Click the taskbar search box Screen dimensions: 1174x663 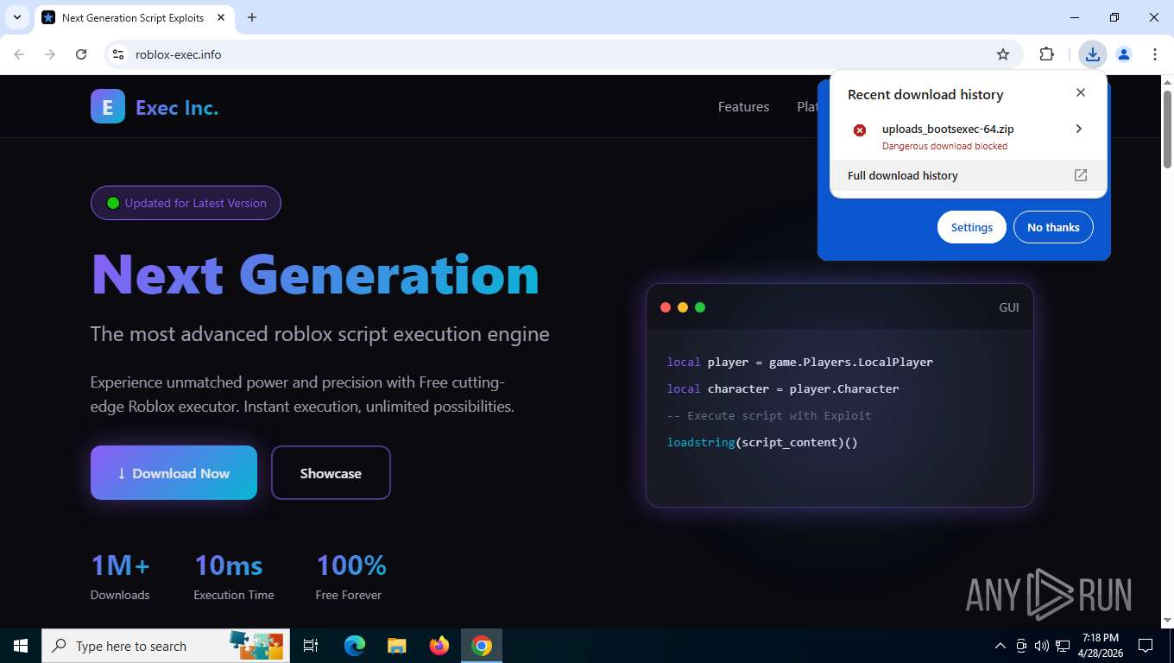pyautogui.click(x=166, y=646)
